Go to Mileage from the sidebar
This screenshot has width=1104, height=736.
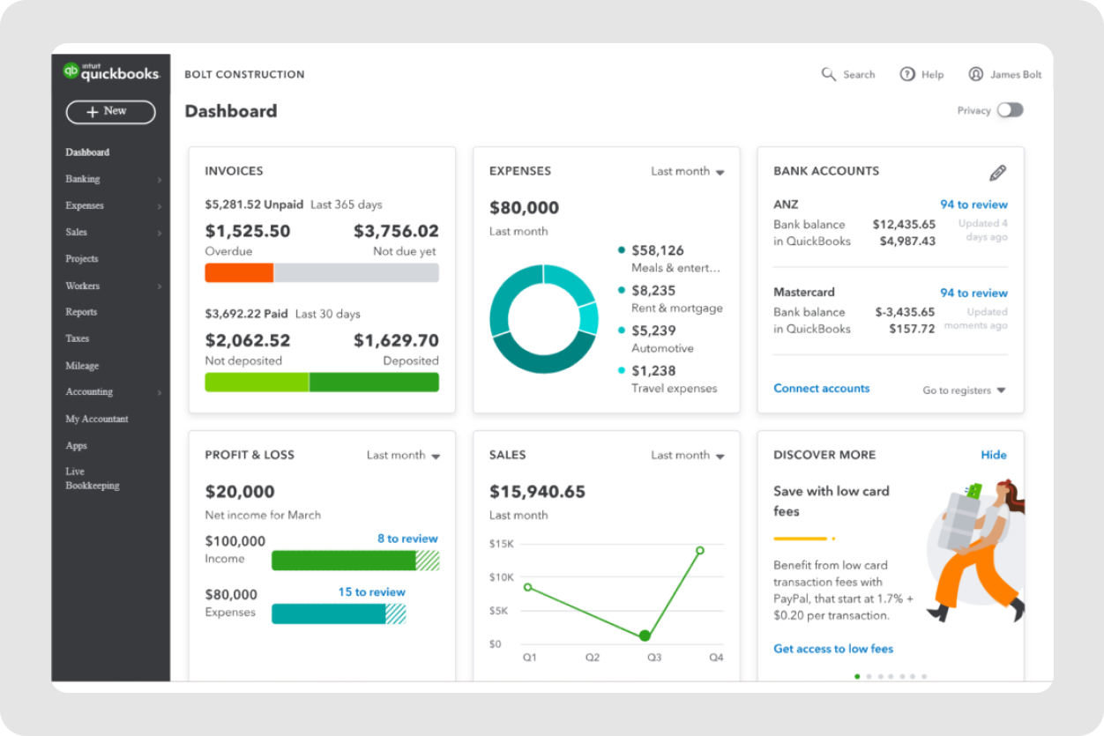[x=82, y=366]
